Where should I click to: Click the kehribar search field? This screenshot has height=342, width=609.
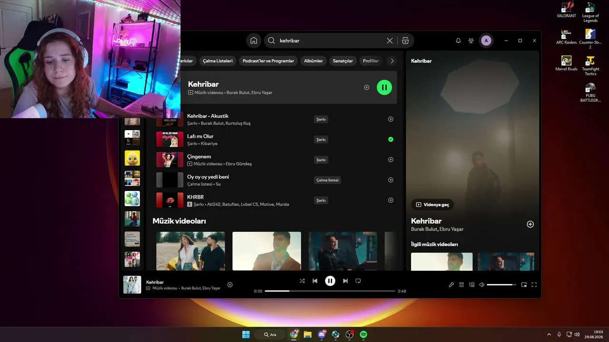point(330,41)
